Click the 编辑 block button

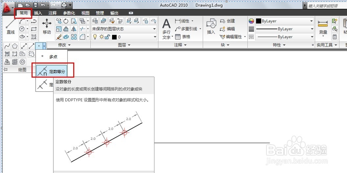227,29
